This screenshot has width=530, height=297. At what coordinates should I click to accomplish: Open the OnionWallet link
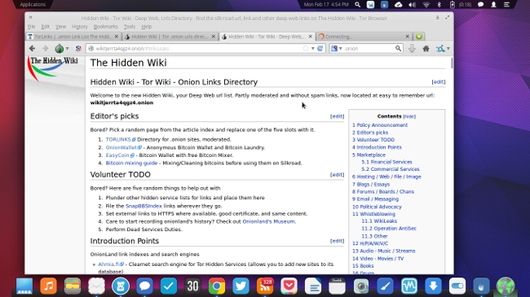pos(121,147)
